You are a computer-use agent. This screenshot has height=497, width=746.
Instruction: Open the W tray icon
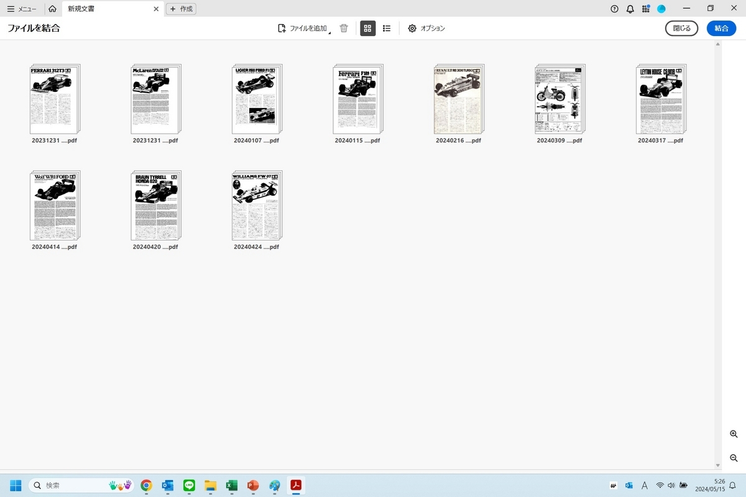click(614, 485)
